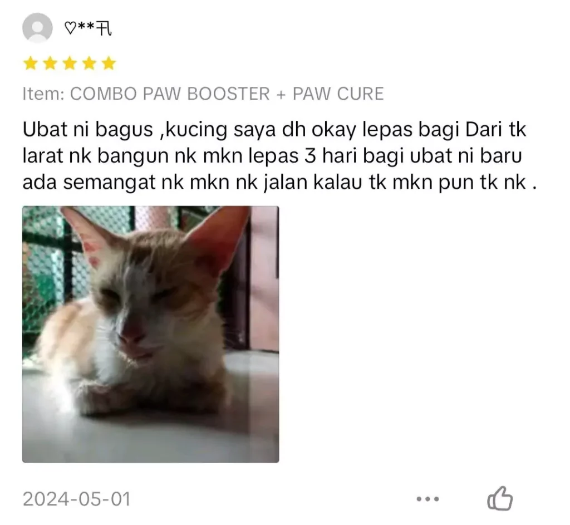Click the "Item:" label

43,94
